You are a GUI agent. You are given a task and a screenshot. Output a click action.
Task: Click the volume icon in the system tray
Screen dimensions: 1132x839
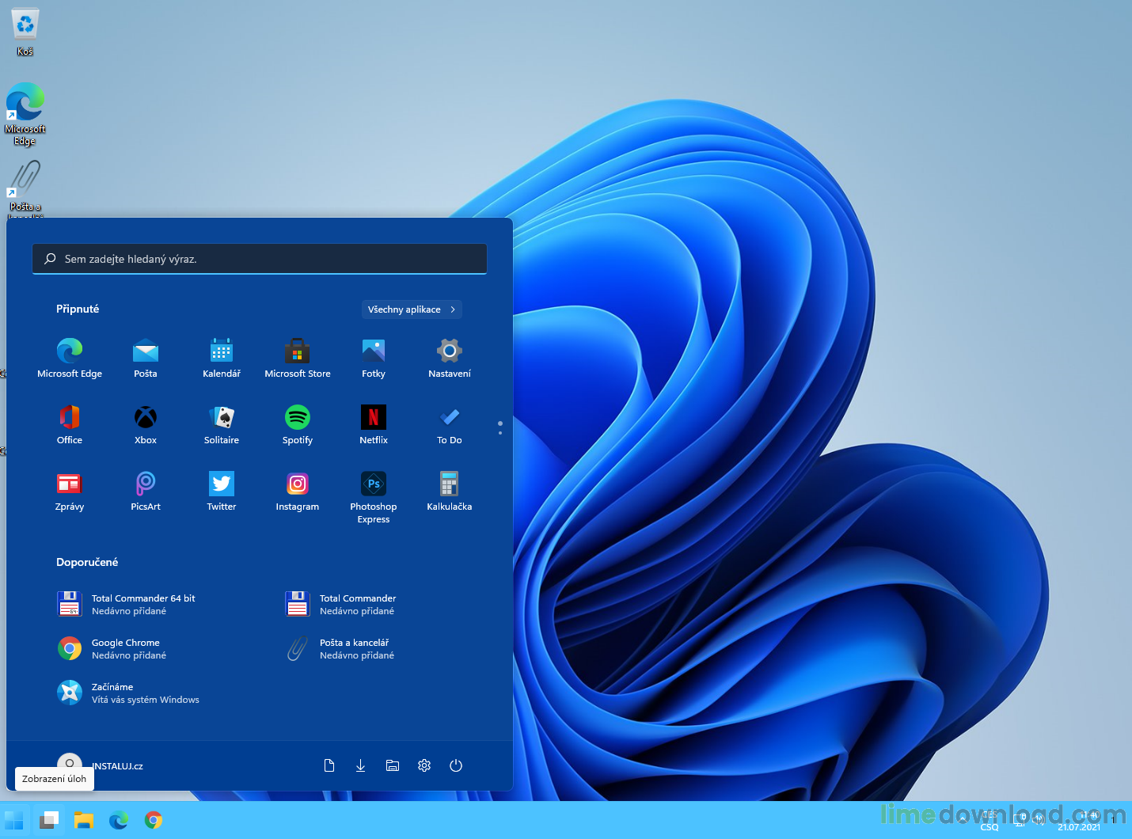coord(1037,821)
